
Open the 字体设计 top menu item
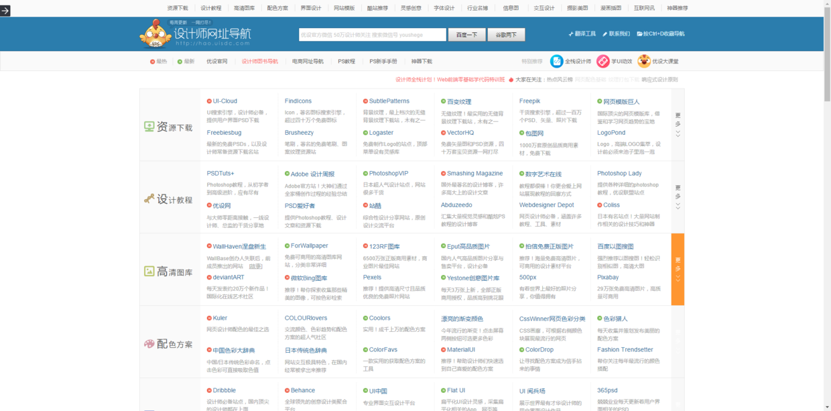pos(444,8)
